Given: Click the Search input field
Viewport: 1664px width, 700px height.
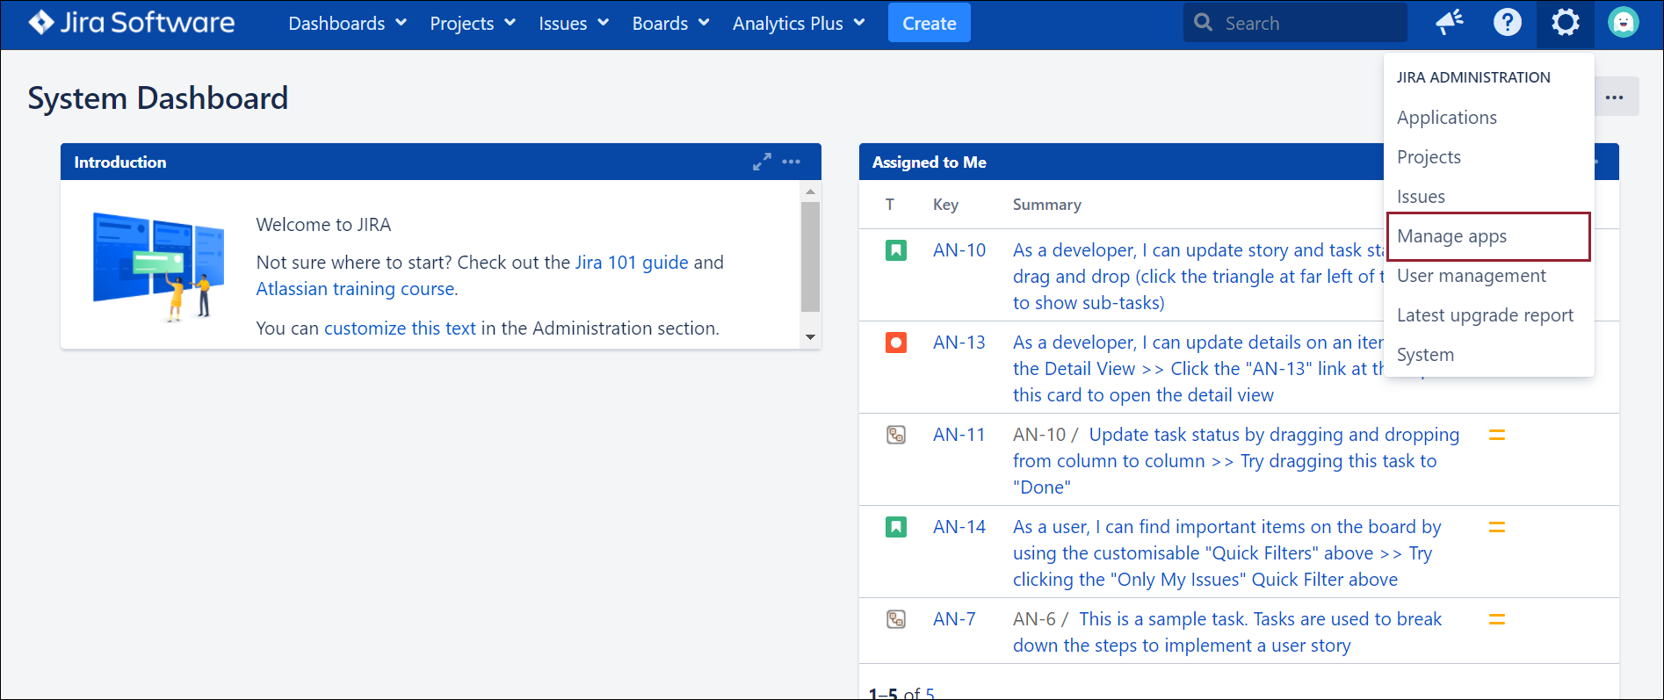Looking at the screenshot, I should pyautogui.click(x=1295, y=23).
